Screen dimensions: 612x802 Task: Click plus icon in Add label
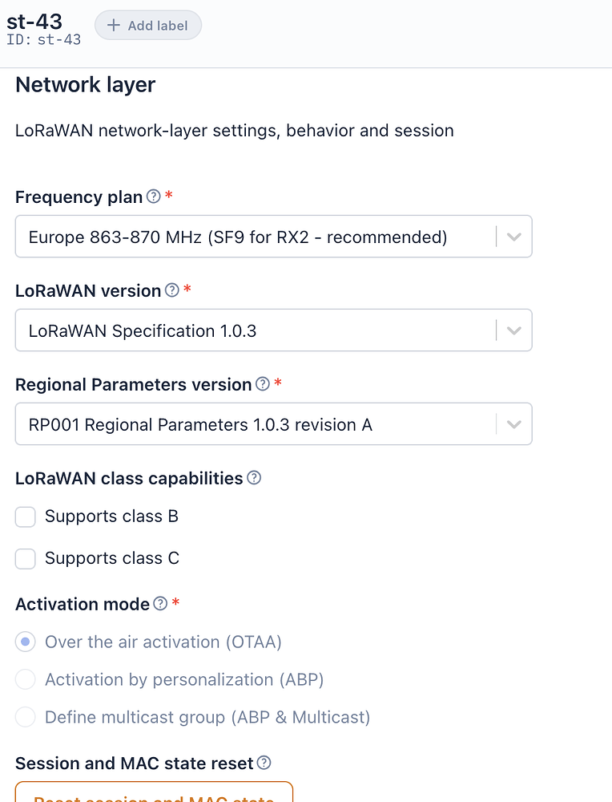(x=114, y=26)
